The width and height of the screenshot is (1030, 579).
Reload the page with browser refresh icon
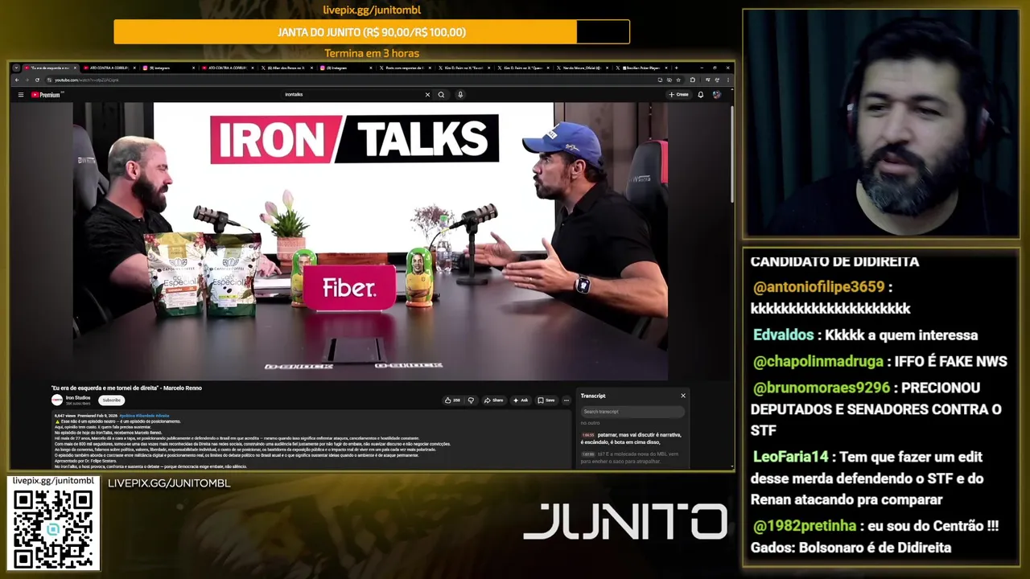coord(36,80)
